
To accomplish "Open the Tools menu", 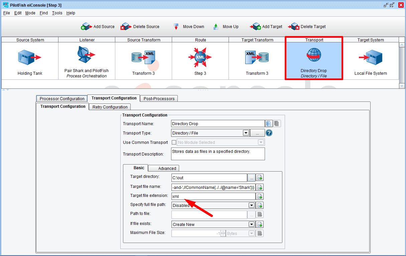I will pyautogui.click(x=57, y=13).
